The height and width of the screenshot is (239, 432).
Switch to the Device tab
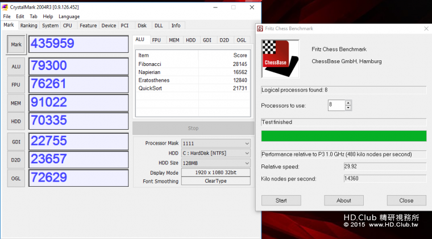109,26
